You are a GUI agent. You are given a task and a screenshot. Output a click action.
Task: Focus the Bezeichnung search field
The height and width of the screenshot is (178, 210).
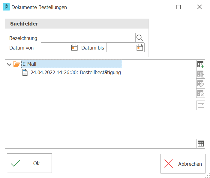(88, 38)
